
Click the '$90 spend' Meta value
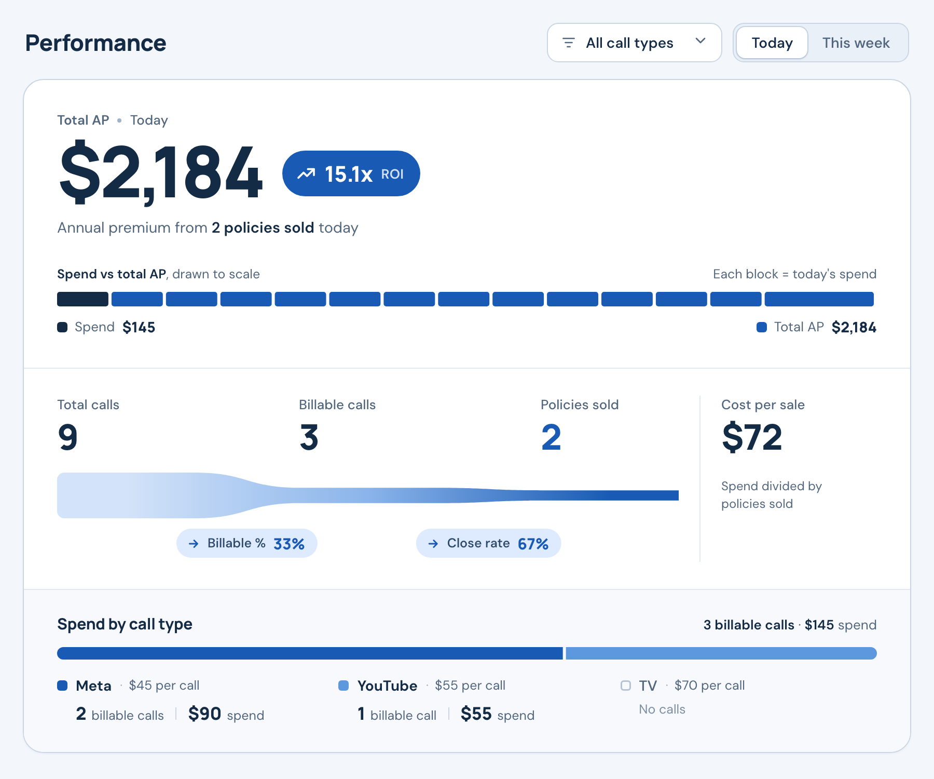[x=226, y=714]
